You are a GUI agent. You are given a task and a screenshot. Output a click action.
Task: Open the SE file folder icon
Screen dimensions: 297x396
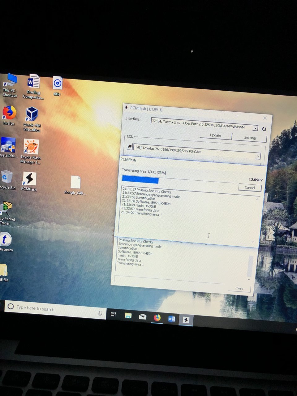coord(4,272)
